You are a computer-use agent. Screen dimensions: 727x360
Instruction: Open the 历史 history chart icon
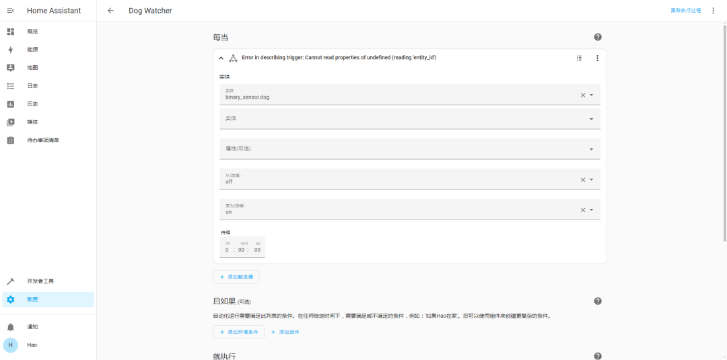click(11, 104)
